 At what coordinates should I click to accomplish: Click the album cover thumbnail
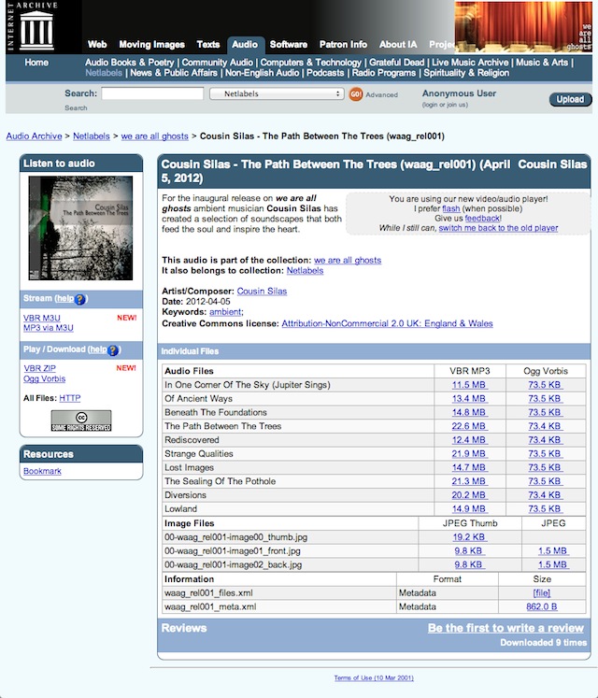coord(80,228)
